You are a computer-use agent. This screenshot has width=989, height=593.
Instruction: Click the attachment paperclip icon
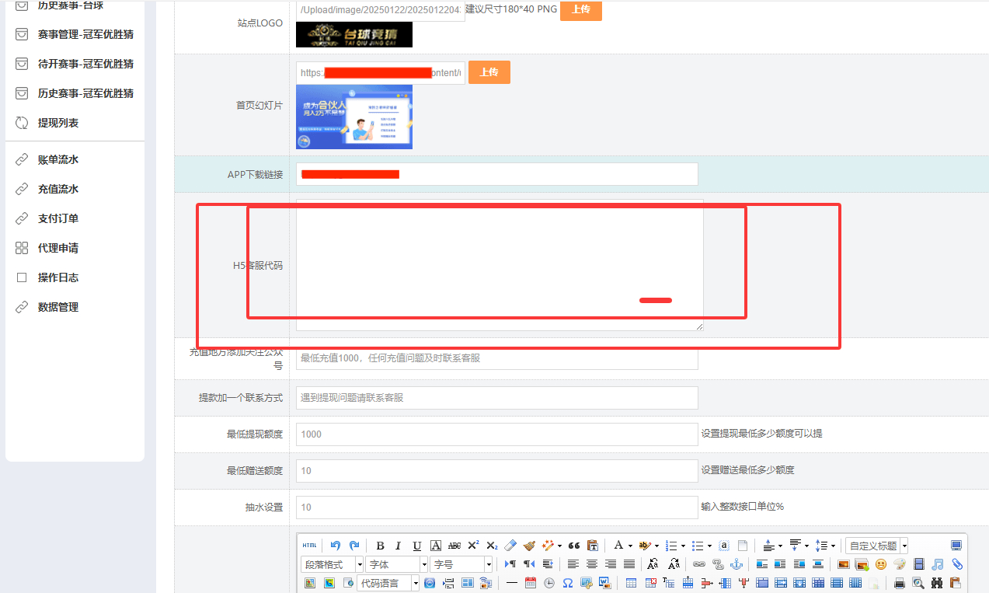(x=956, y=564)
